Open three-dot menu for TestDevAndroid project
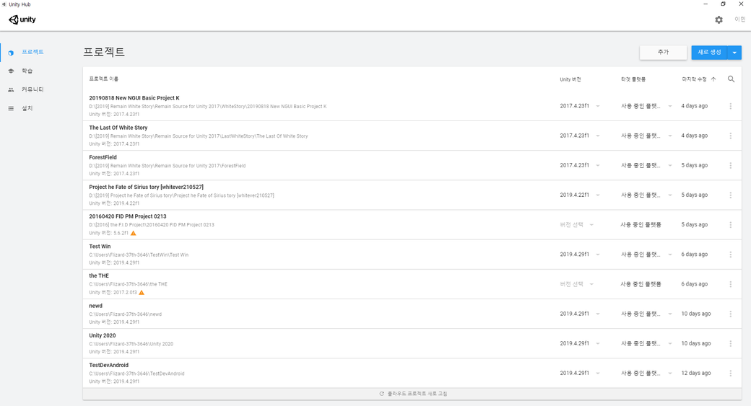The height and width of the screenshot is (406, 751). tap(731, 374)
